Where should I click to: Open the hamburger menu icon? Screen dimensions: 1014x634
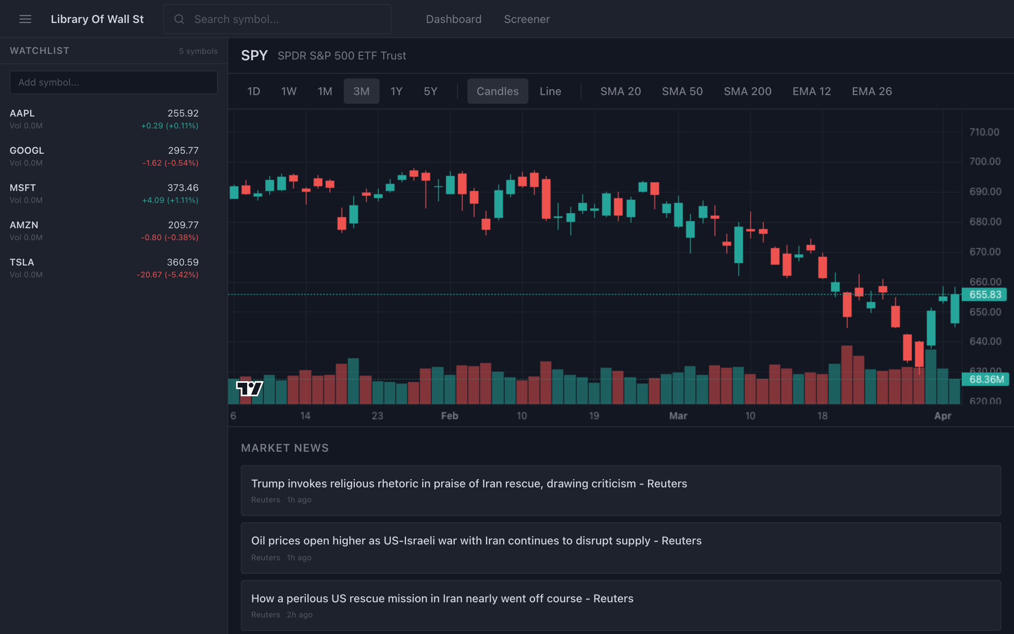tap(25, 19)
